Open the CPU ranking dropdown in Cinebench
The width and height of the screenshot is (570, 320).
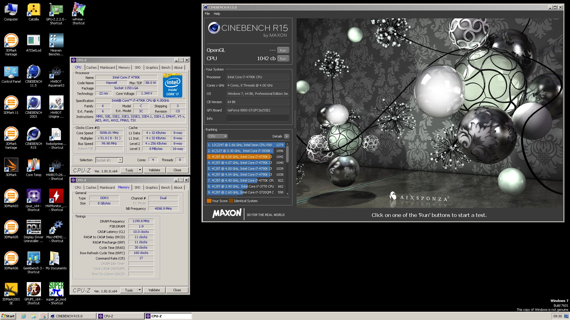pos(217,136)
